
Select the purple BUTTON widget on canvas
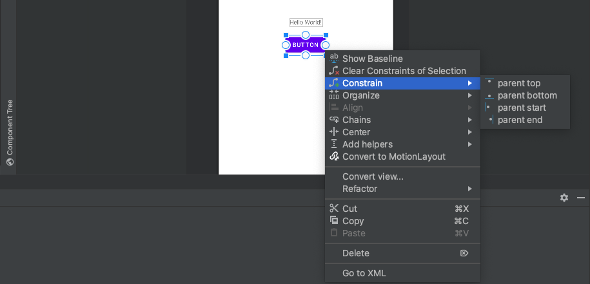[x=306, y=45]
